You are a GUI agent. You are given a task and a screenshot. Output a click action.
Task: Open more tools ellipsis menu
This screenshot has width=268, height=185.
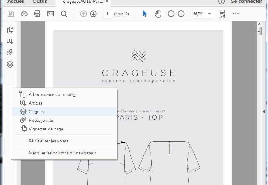click(x=236, y=14)
